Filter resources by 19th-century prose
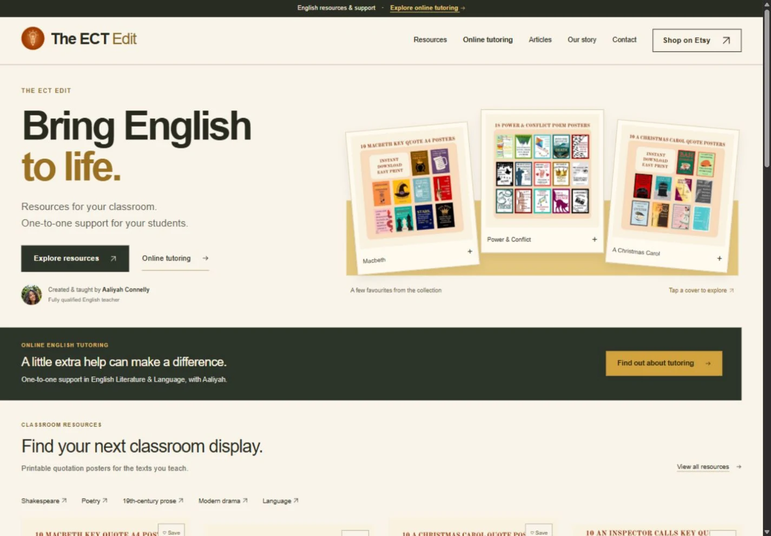 pyautogui.click(x=153, y=501)
